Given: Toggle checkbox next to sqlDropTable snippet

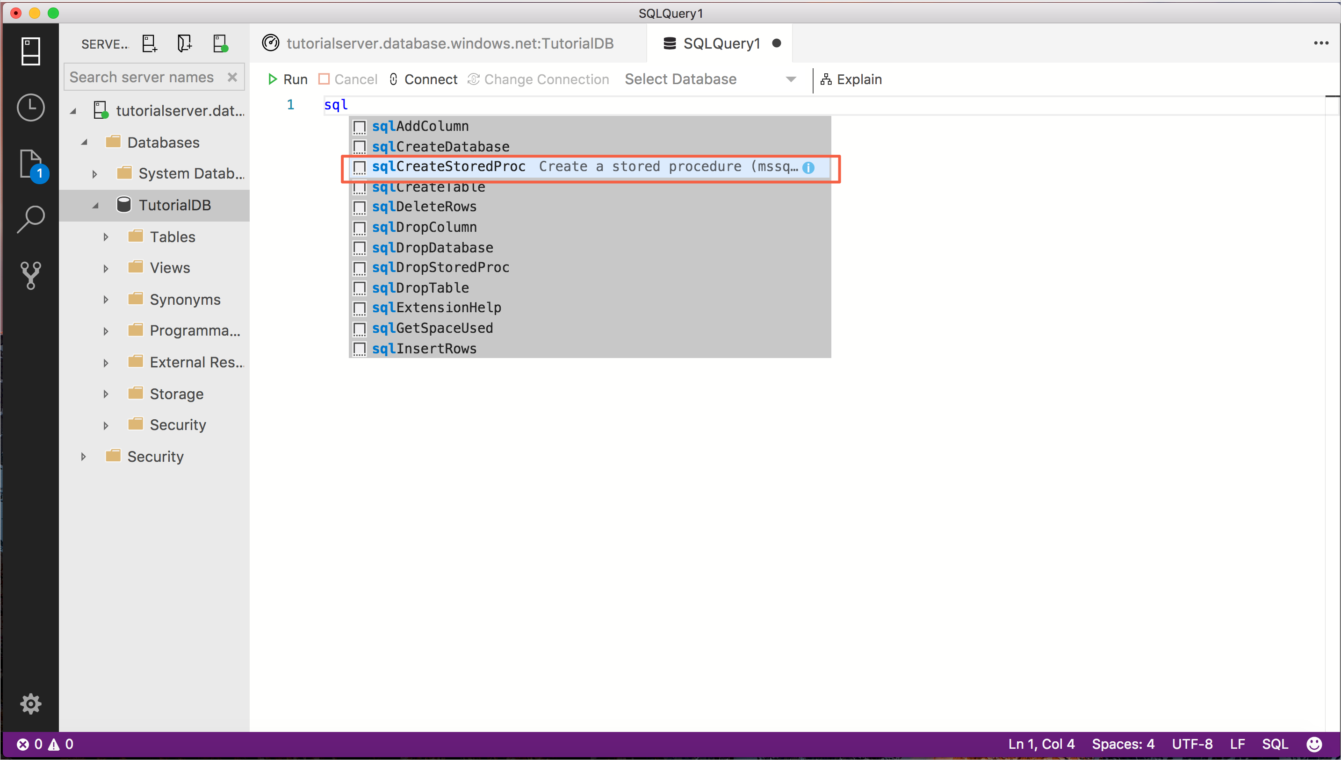Looking at the screenshot, I should (x=360, y=287).
